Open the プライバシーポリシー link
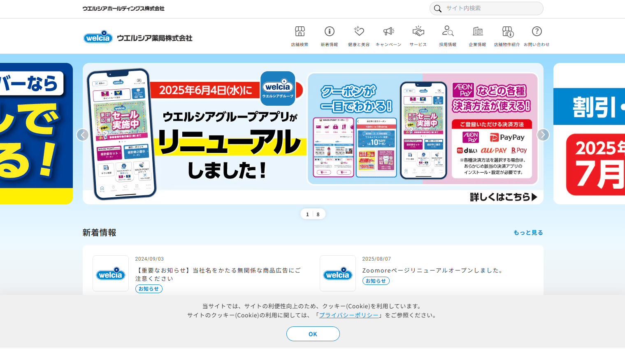This screenshot has width=625, height=349. coord(349,315)
